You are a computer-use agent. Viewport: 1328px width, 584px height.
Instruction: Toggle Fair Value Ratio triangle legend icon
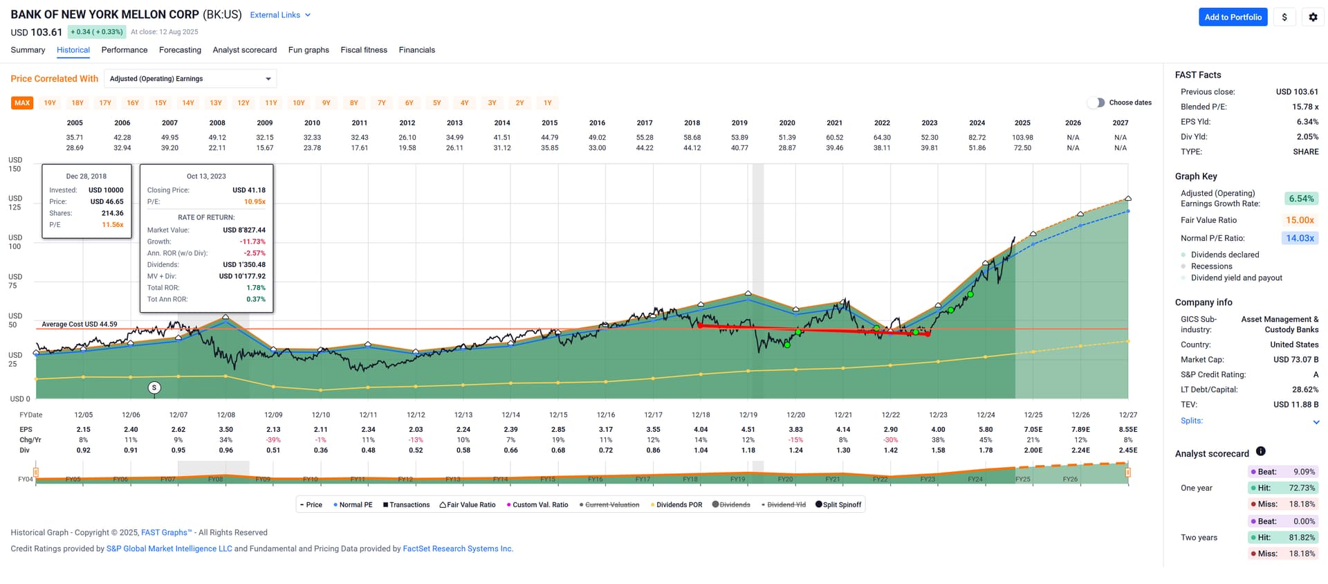443,505
